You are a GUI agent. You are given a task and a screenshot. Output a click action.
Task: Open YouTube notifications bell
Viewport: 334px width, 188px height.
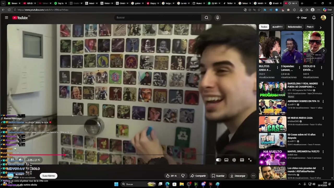click(314, 18)
